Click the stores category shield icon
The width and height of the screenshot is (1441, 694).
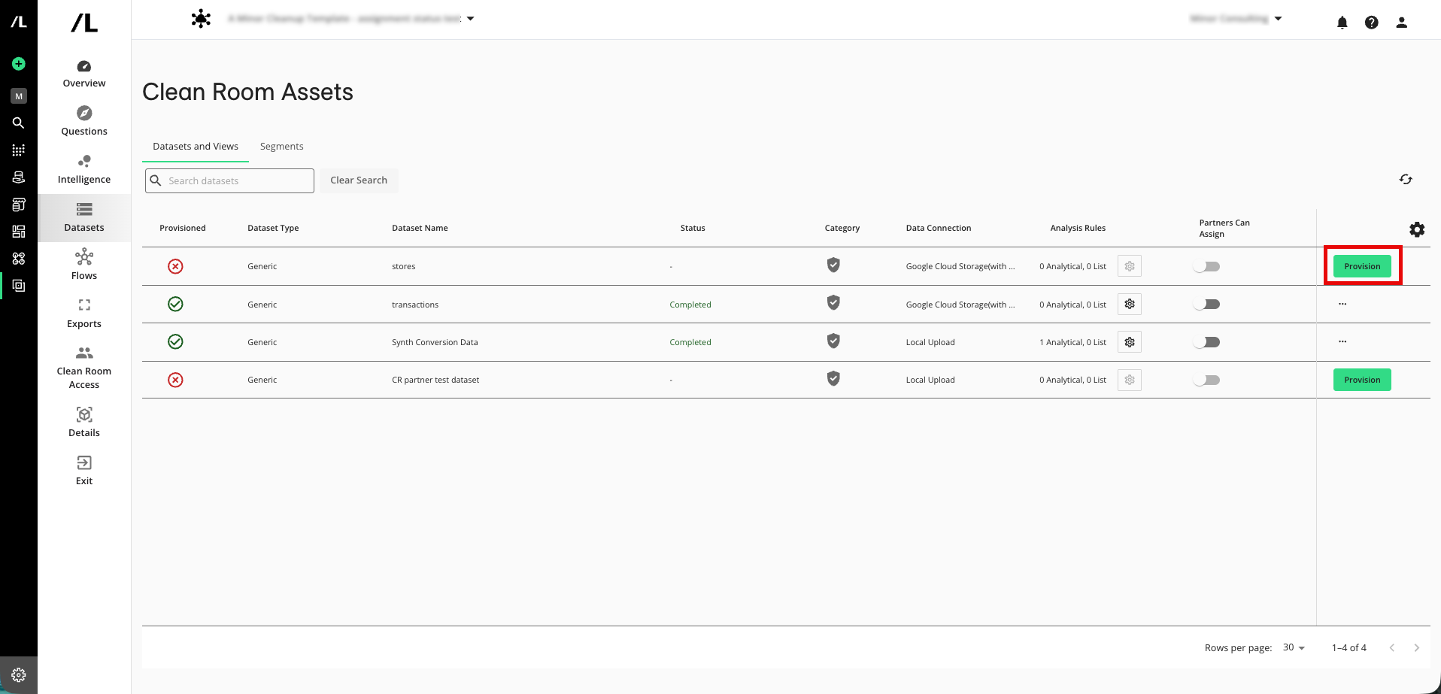(833, 265)
